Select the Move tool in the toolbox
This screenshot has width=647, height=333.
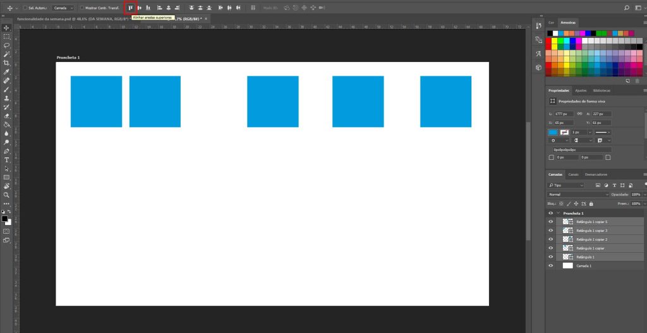point(6,28)
